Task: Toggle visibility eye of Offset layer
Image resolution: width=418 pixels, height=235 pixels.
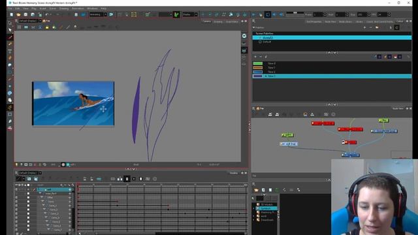Action: click(16, 198)
